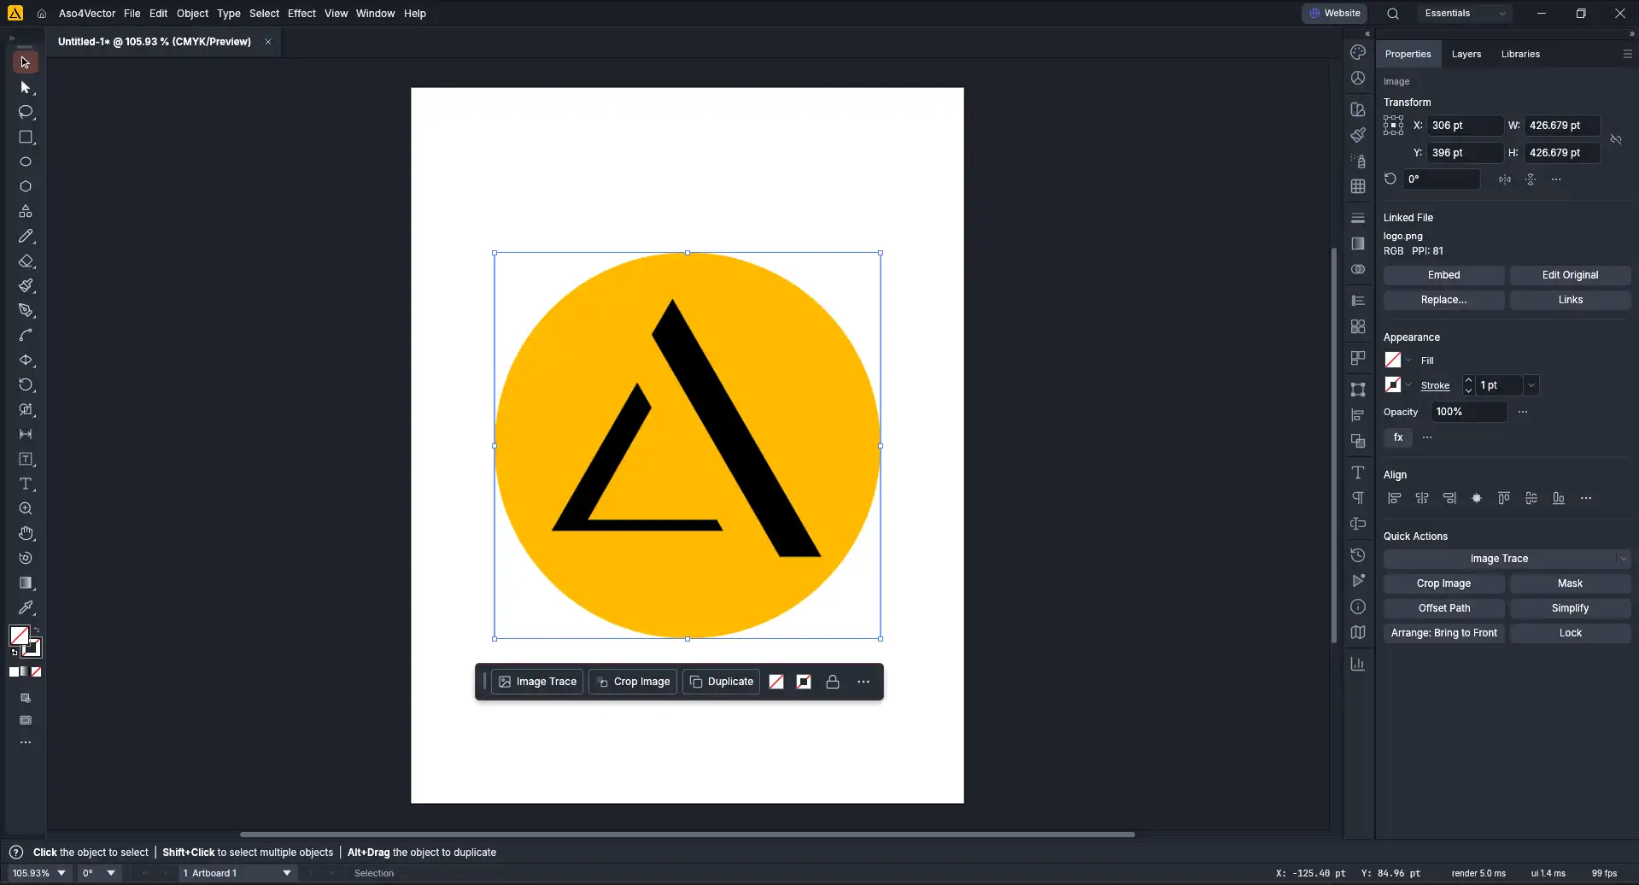Toggle constrain width and height proportions
The height and width of the screenshot is (885, 1639).
pyautogui.click(x=1616, y=139)
